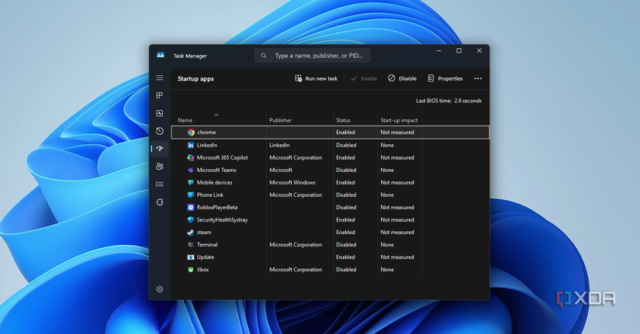Select the Startup apps icon in sidebar
This screenshot has width=640, height=334.
(160, 149)
